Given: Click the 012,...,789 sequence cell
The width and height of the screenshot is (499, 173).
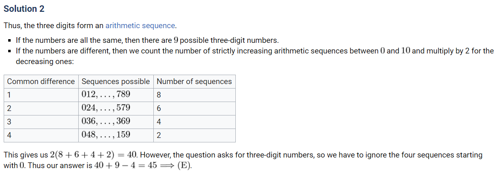Looking at the screenshot, I should (106, 95).
